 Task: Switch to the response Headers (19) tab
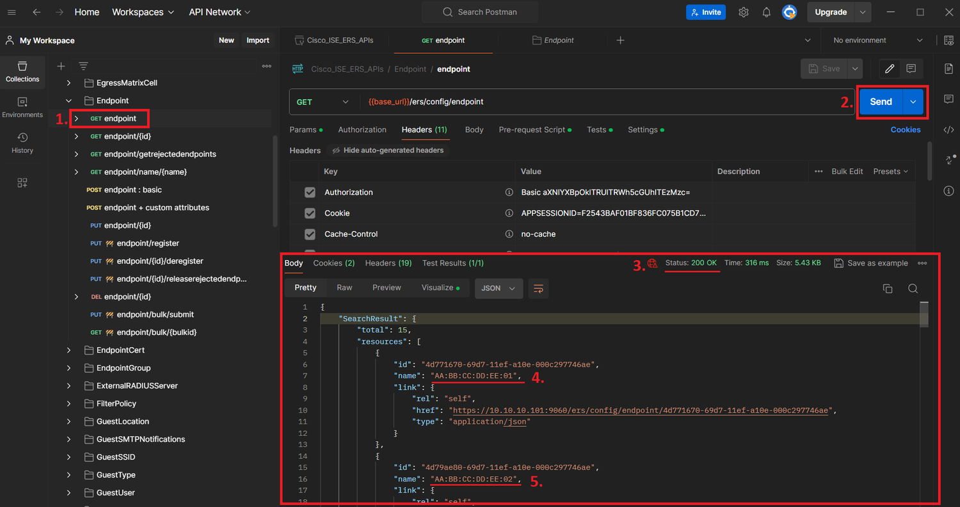point(387,262)
